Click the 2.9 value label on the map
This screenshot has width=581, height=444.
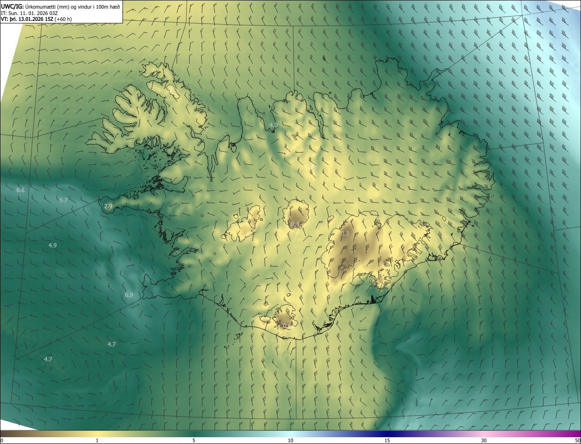108,206
